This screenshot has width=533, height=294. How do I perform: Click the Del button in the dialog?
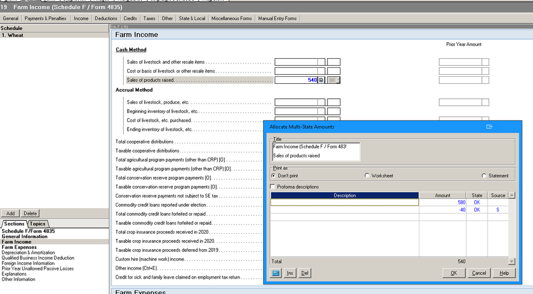pos(305,273)
